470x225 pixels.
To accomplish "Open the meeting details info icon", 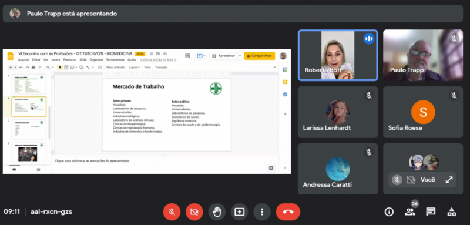I will pos(389,212).
